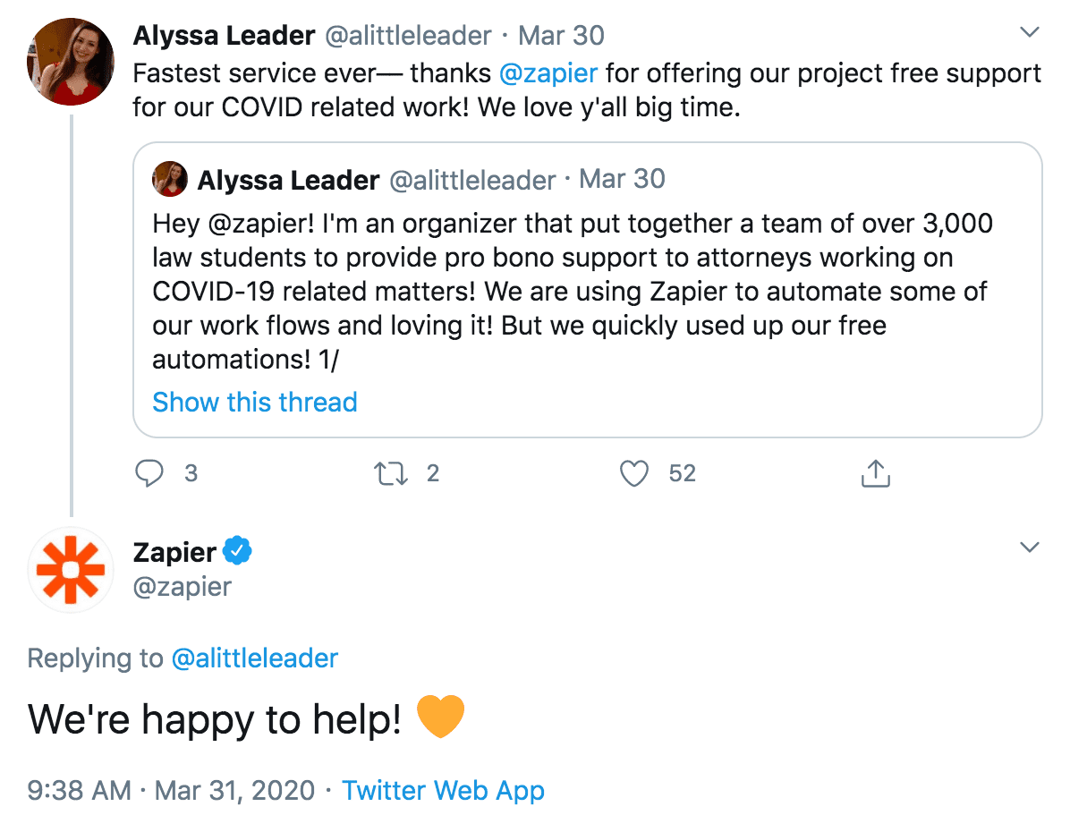Image resolution: width=1070 pixels, height=832 pixels.
Task: Open the 'Show this thread' link
Action: coord(255,402)
